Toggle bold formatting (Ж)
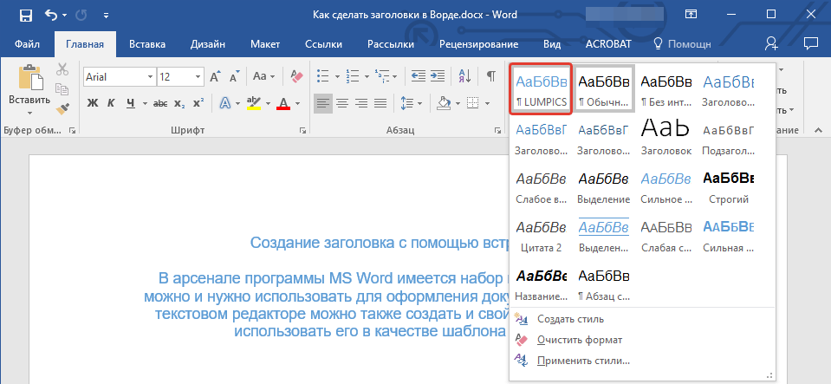 tap(93, 104)
